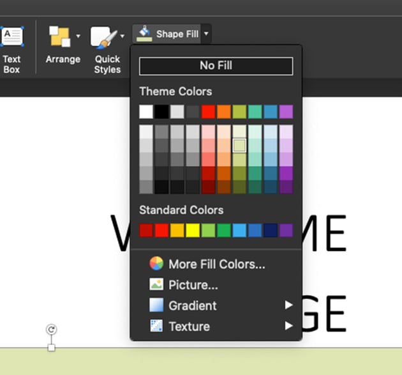This screenshot has height=375, width=402.
Task: Click the Gradient fill icon
Action: pyautogui.click(x=156, y=305)
